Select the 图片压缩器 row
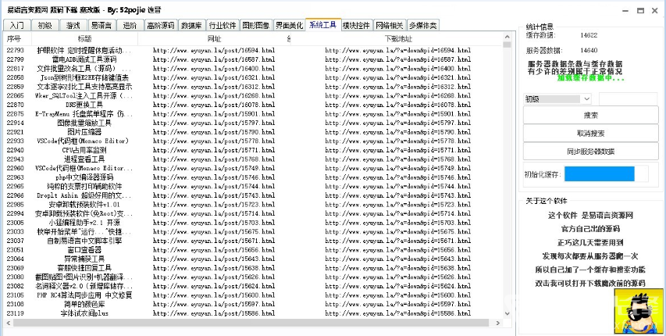The image size is (666, 336). (253, 132)
